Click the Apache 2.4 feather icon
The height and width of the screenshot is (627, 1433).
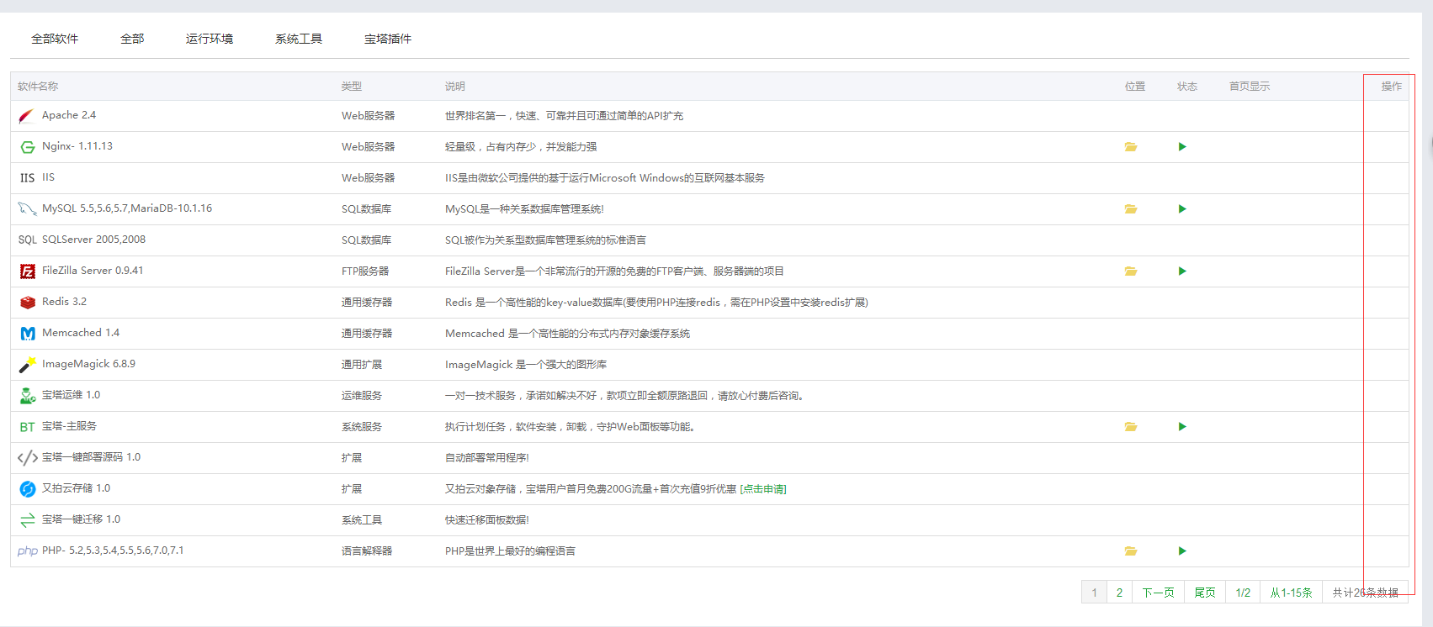point(27,116)
